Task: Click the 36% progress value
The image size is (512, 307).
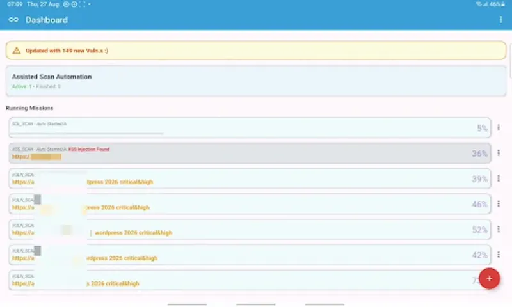Action: [x=479, y=153]
